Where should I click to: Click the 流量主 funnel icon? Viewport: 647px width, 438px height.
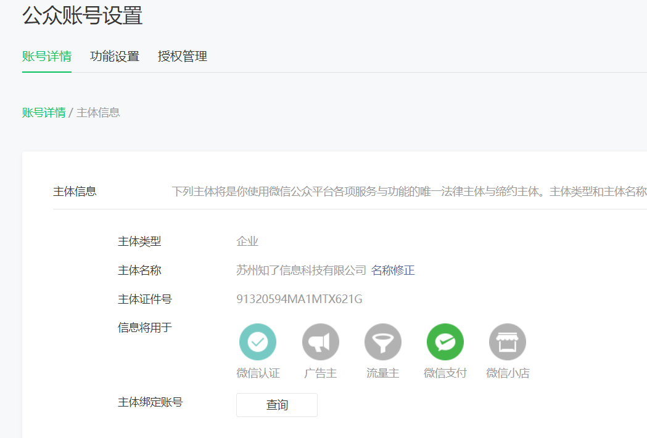pos(382,342)
